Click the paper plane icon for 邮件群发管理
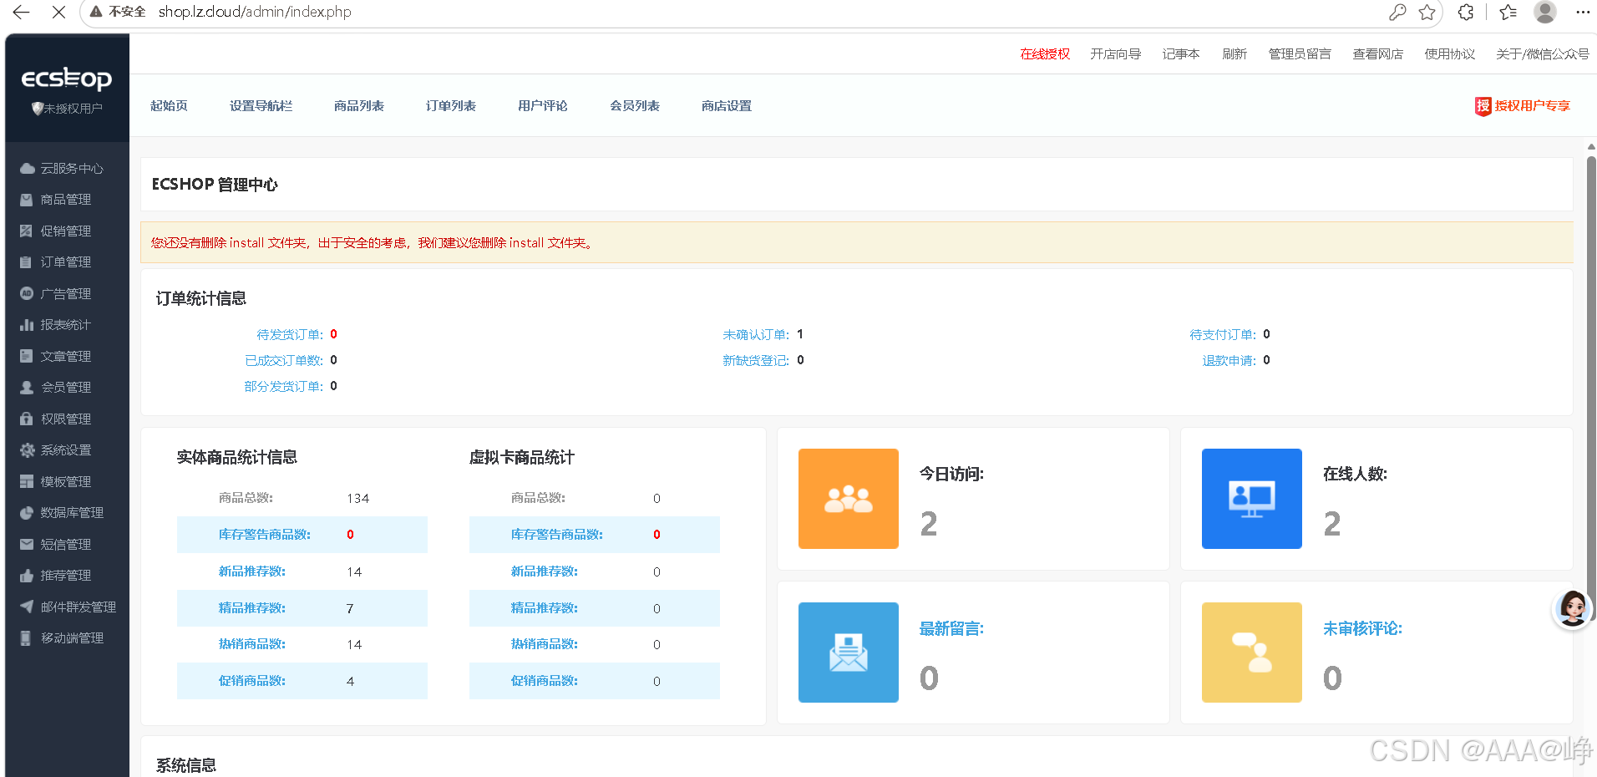 27,607
